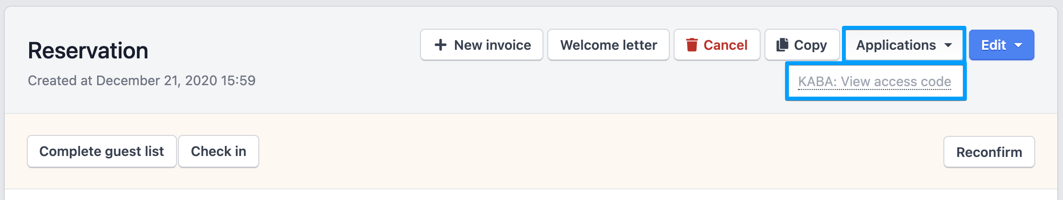Screen dimensions: 1063x200
Task: Click the Reconfirm button
Action: (x=989, y=152)
